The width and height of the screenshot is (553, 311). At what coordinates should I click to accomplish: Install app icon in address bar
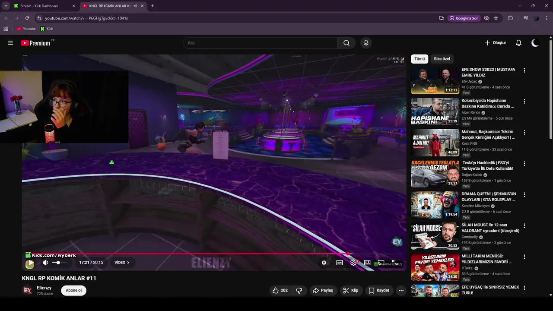(x=441, y=18)
